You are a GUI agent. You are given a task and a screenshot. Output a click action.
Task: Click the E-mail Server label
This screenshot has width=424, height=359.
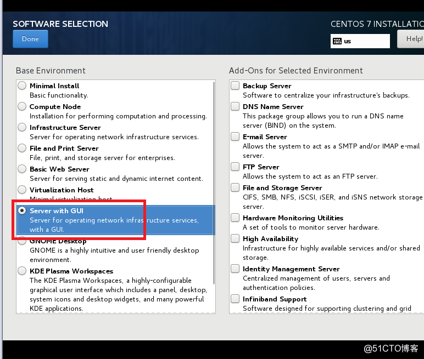pyautogui.click(x=265, y=137)
